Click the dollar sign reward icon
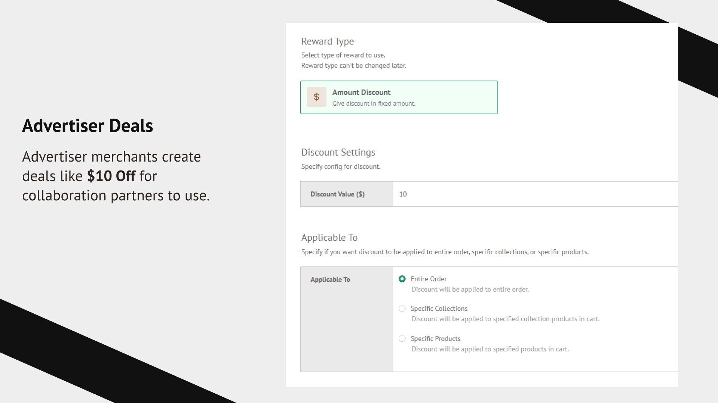The width and height of the screenshot is (718, 403). (316, 97)
